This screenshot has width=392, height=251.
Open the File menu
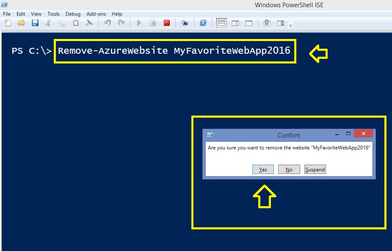[x=7, y=14]
